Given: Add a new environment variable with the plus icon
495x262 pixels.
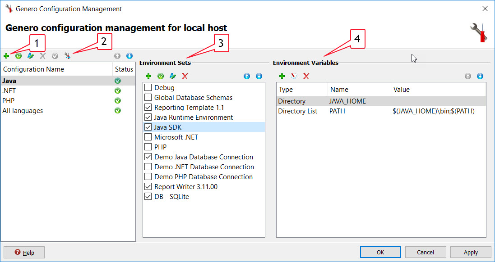Looking at the screenshot, I should coord(282,76).
